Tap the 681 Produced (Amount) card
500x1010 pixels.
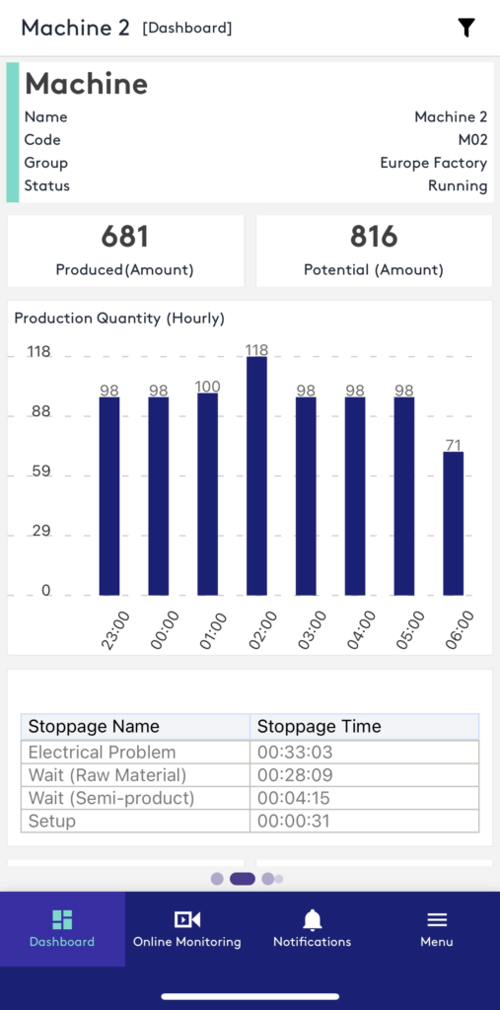125,252
